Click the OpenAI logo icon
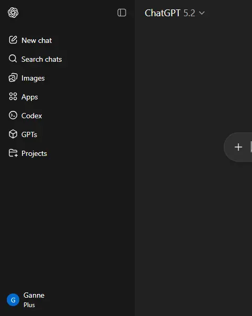The height and width of the screenshot is (316, 252). pos(13,13)
